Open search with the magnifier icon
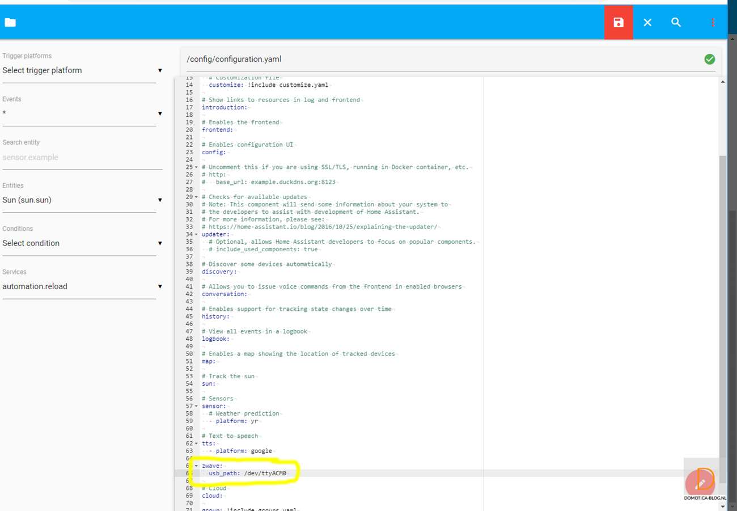 coord(676,23)
